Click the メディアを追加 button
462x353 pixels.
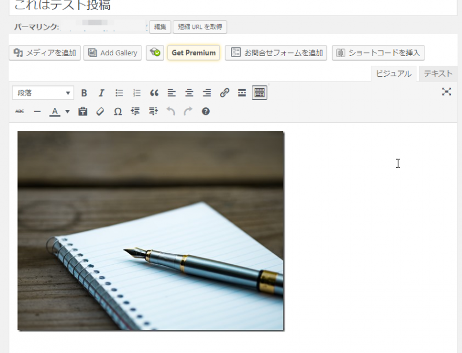[x=45, y=53]
